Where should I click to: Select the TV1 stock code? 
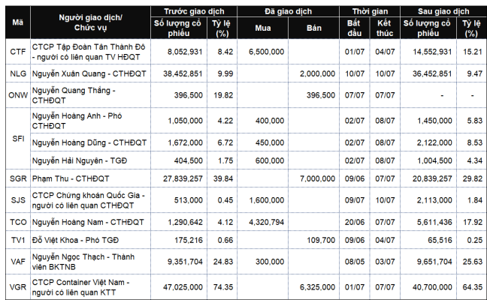[x=18, y=240]
